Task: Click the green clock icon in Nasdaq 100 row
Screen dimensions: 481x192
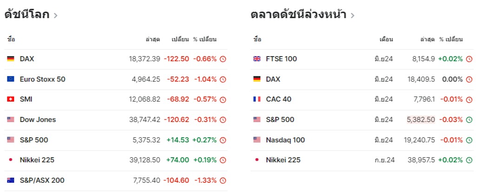Action: (x=469, y=140)
